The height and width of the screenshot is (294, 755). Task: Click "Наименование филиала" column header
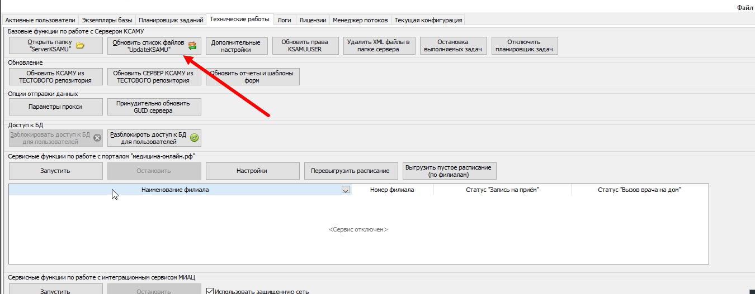[x=180, y=190]
